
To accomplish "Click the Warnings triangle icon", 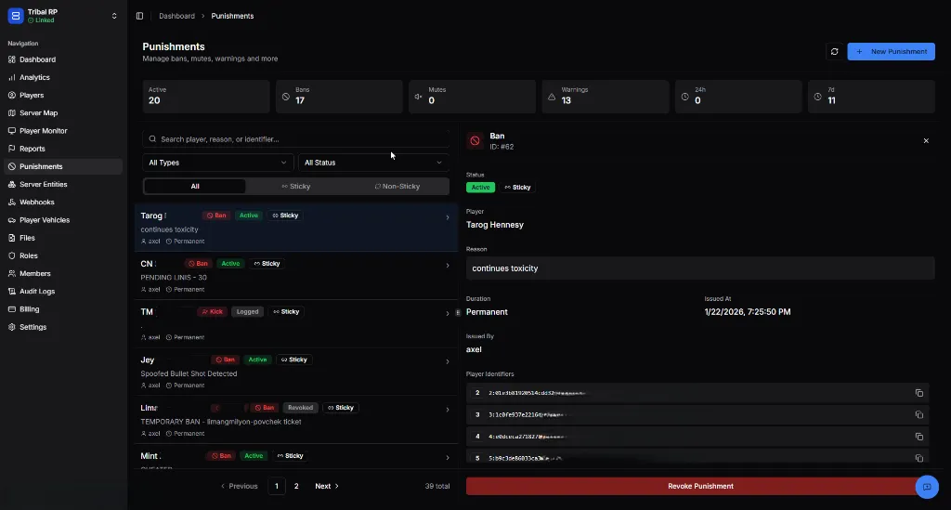I will coord(552,97).
